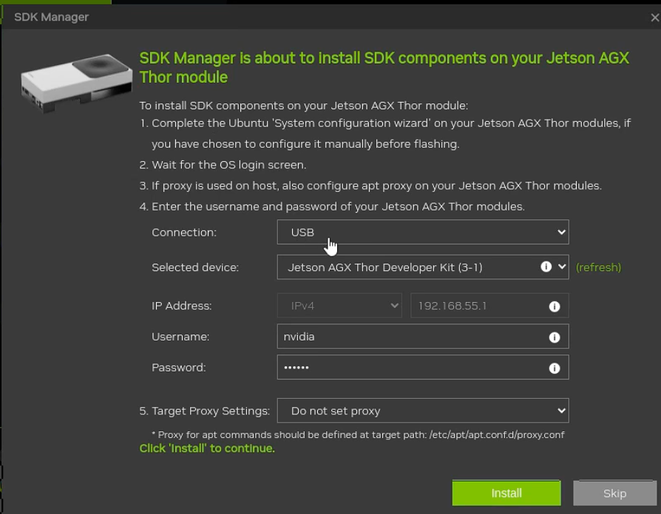The width and height of the screenshot is (661, 514).
Task: Click the 'IP Address:' label
Action: coord(182,306)
